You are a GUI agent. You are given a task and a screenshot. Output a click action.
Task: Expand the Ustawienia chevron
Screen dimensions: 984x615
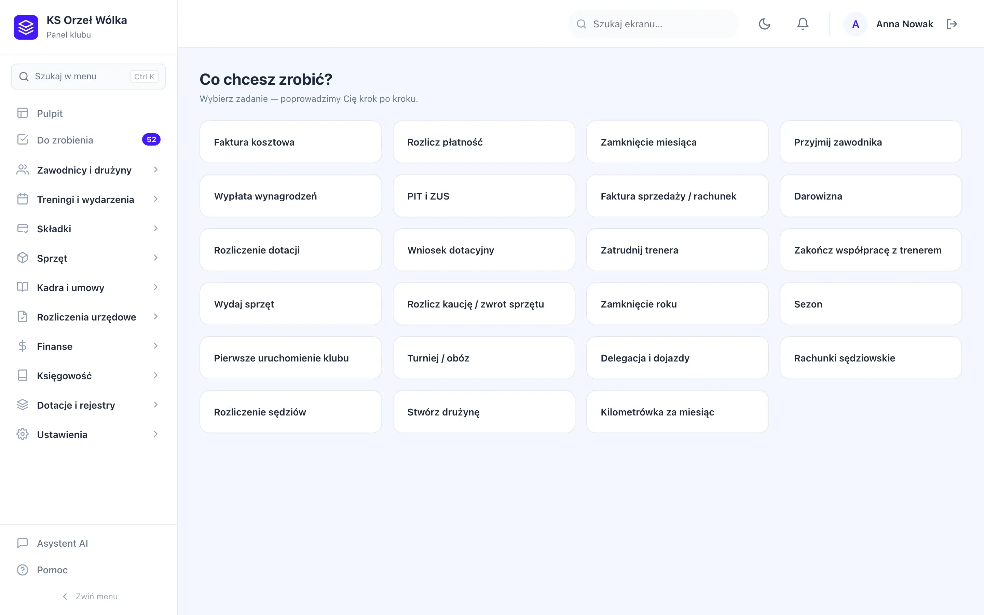click(x=155, y=434)
